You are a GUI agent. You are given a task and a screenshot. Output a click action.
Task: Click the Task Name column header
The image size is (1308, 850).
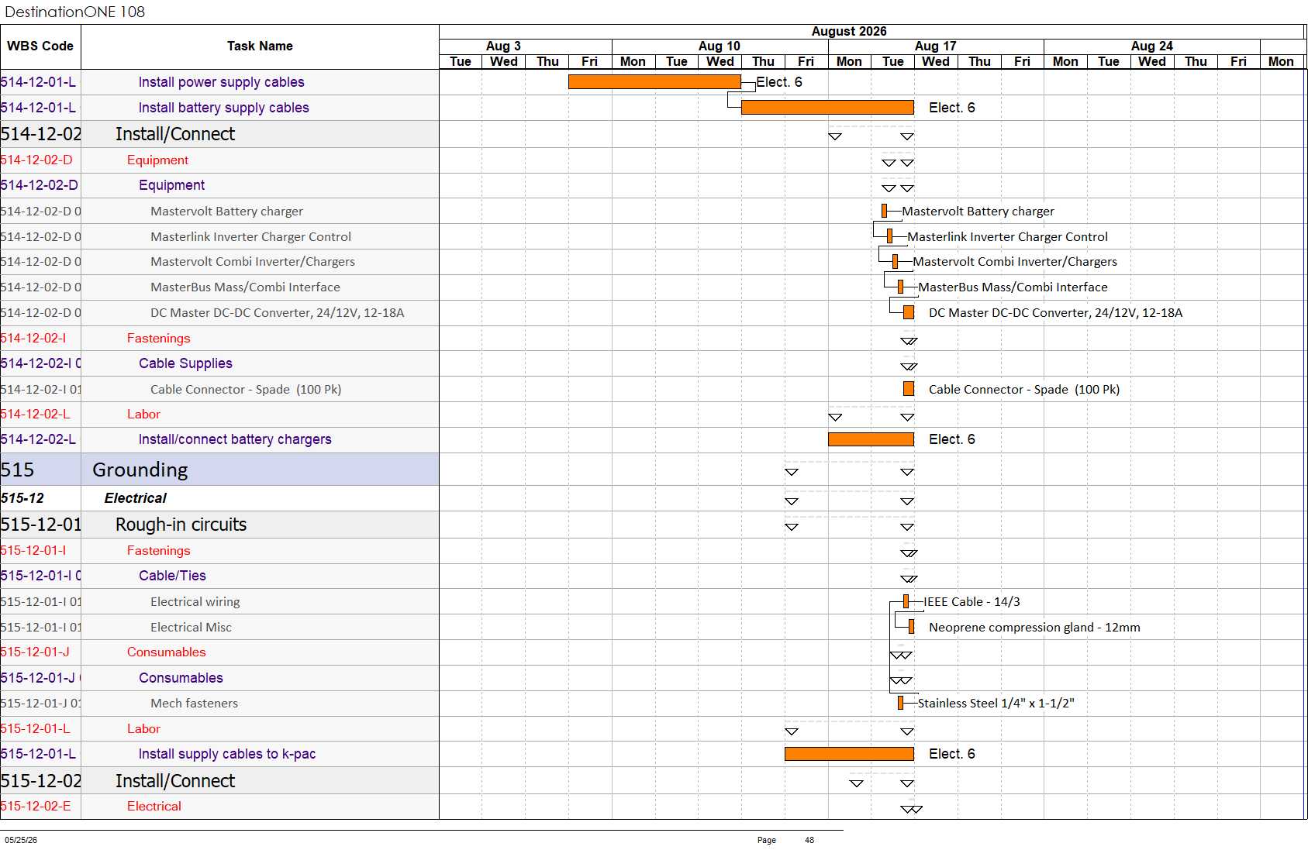260,46
